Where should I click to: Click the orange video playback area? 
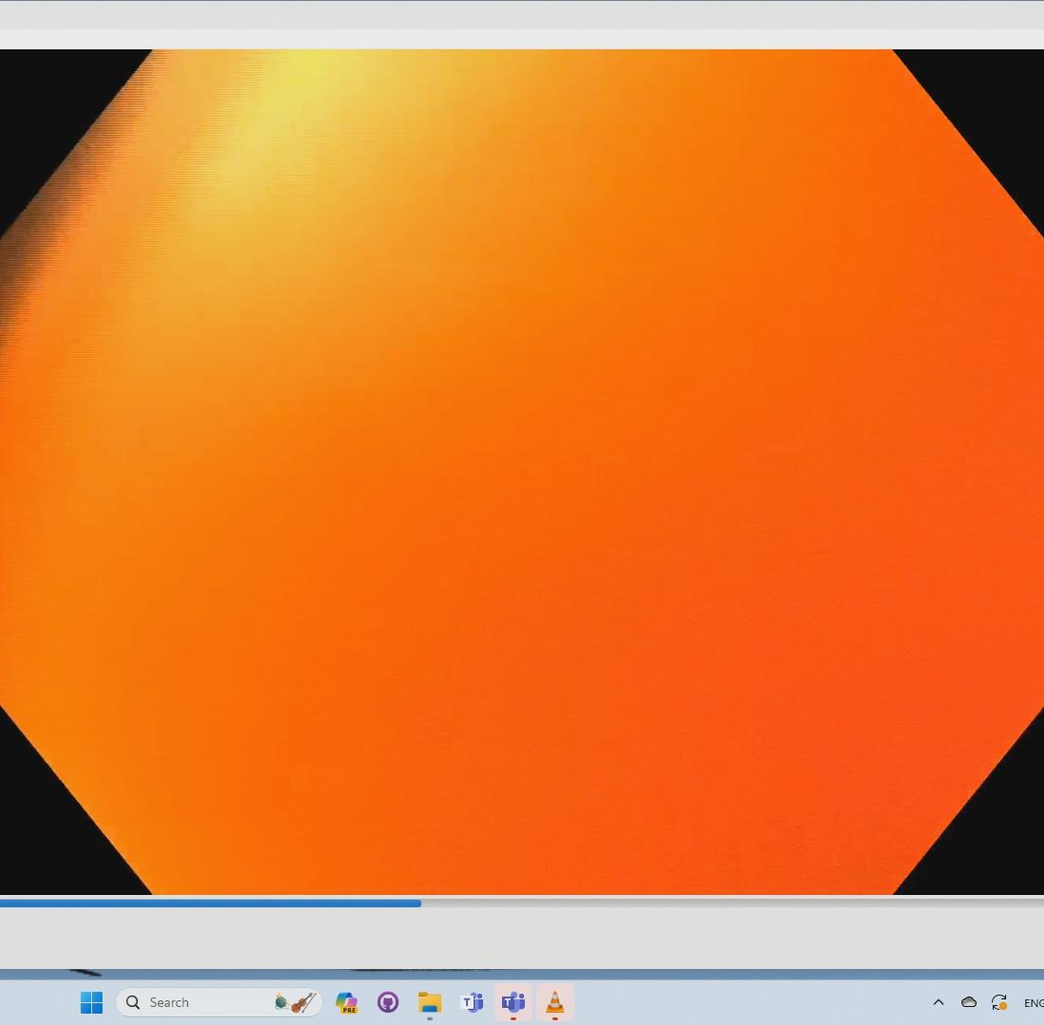click(x=522, y=473)
